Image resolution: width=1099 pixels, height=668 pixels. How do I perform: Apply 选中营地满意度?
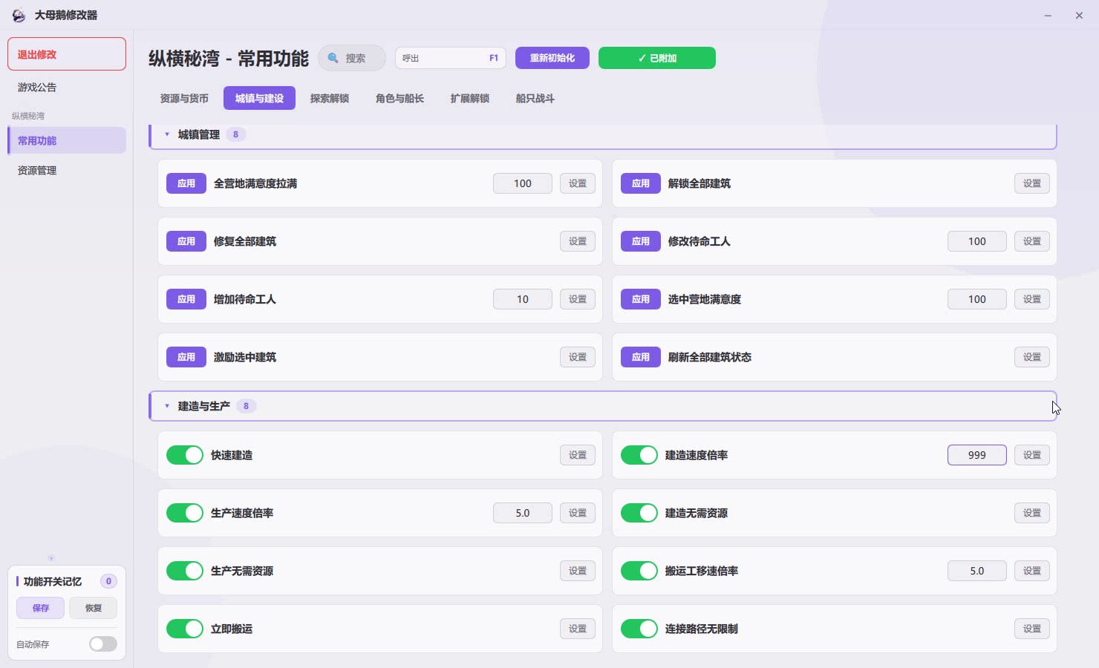(x=641, y=299)
